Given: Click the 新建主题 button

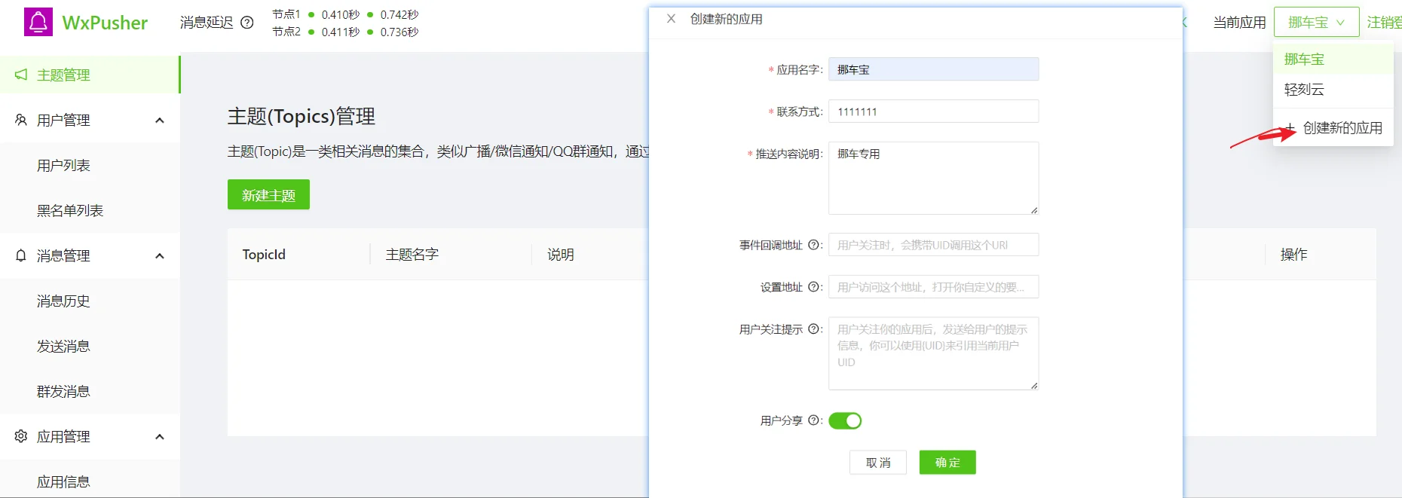Looking at the screenshot, I should pyautogui.click(x=268, y=194).
